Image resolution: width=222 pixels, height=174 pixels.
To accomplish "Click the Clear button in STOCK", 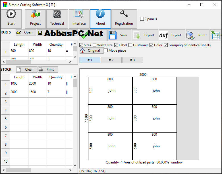I will click(x=26, y=70).
